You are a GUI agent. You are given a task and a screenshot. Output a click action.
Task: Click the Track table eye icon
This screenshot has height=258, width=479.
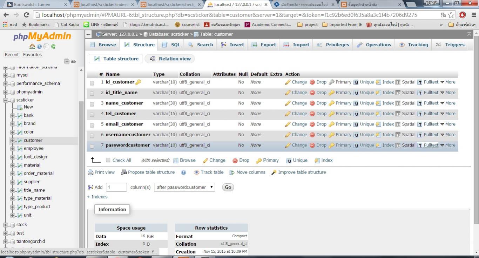click(x=196, y=172)
